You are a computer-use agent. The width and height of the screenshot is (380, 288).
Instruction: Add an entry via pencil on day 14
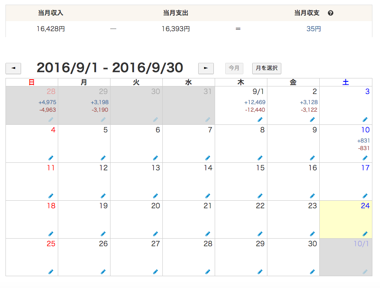click(208, 196)
